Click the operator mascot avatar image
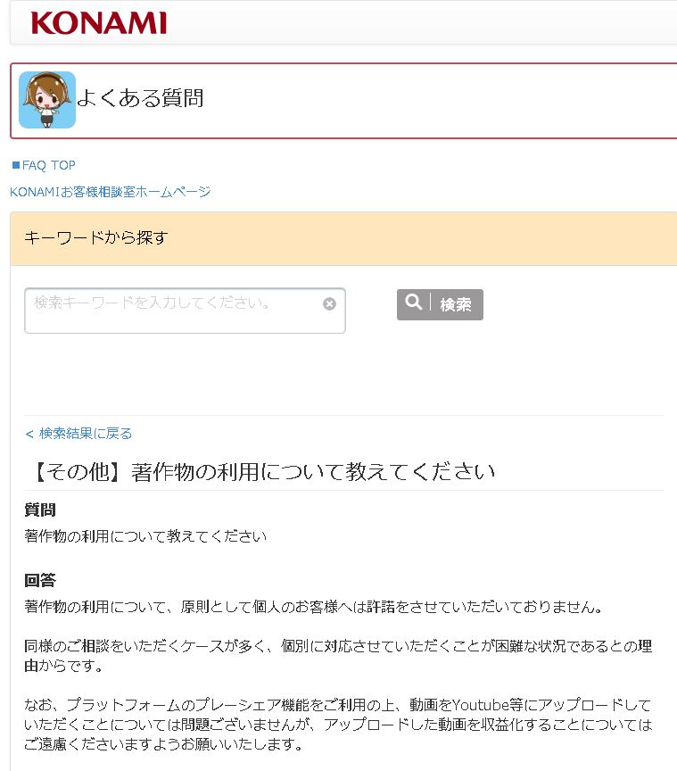This screenshot has height=771, width=677. click(x=47, y=100)
